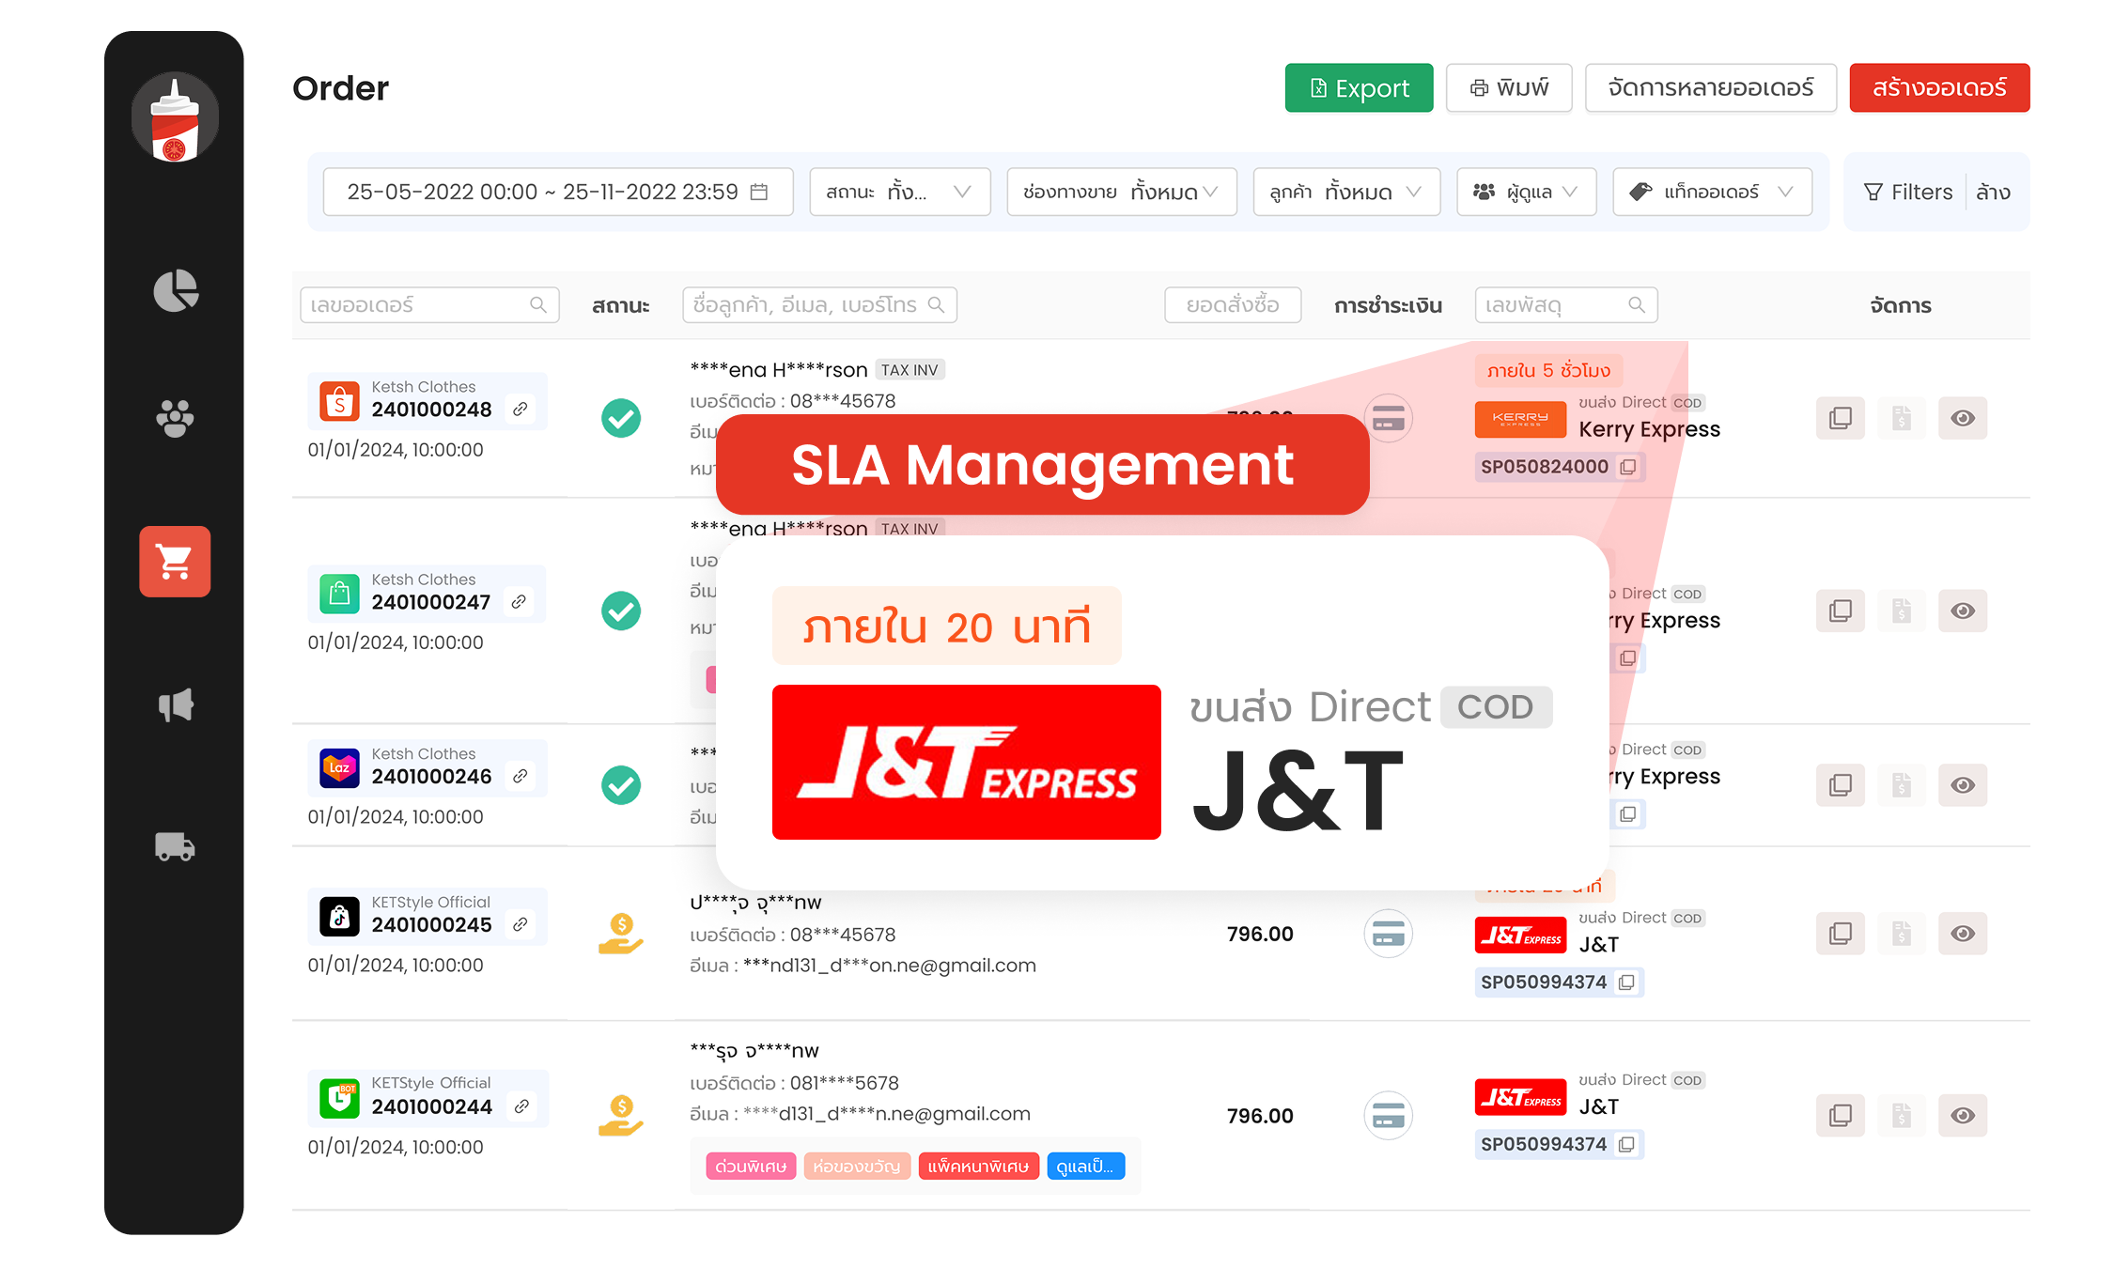Click link icon beside order 2401000248

pyautogui.click(x=520, y=409)
